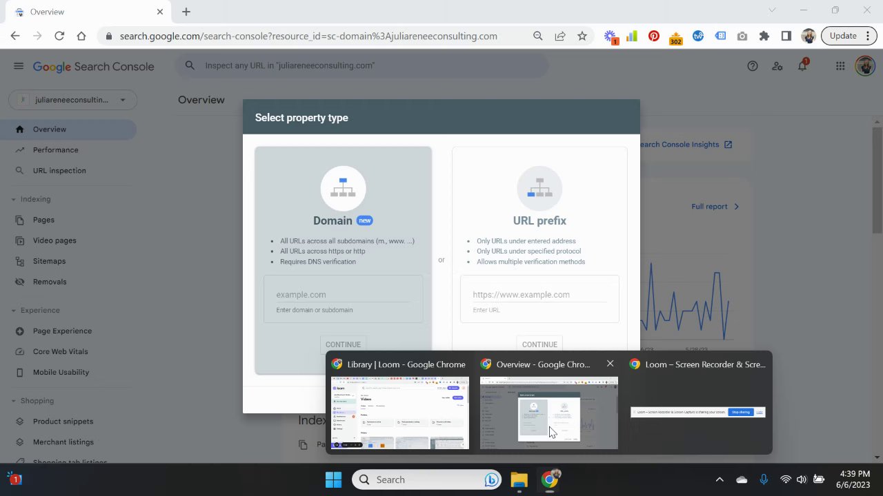Open the Chrome zoom magnifier icon

coord(538,36)
